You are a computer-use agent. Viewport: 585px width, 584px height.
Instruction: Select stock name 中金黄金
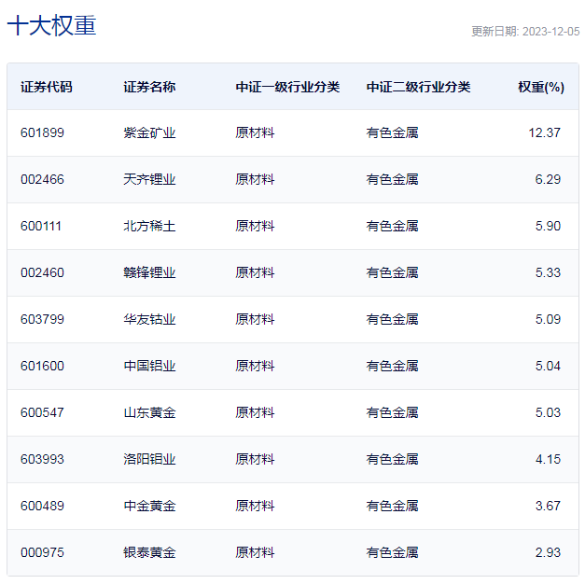click(x=149, y=506)
